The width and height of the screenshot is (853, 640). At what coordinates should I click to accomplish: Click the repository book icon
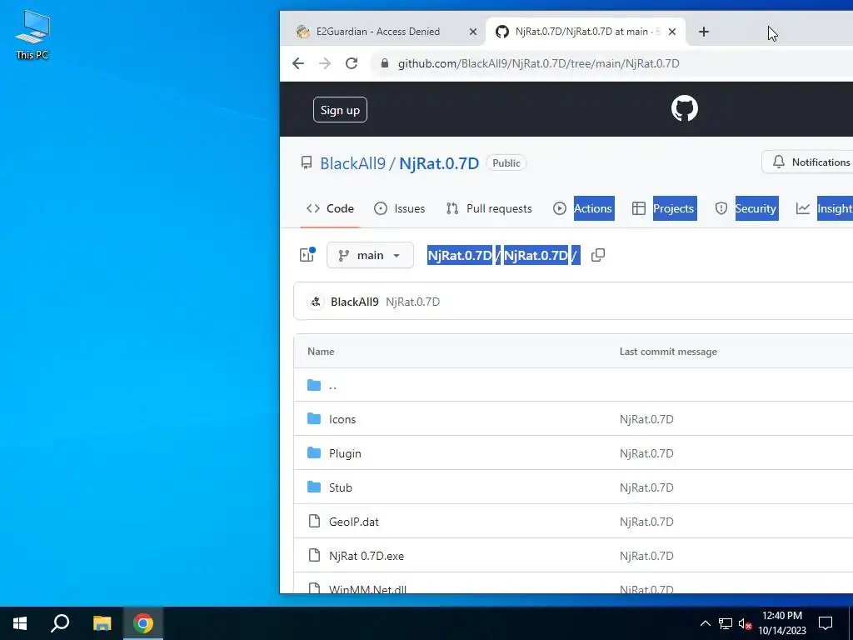click(307, 162)
